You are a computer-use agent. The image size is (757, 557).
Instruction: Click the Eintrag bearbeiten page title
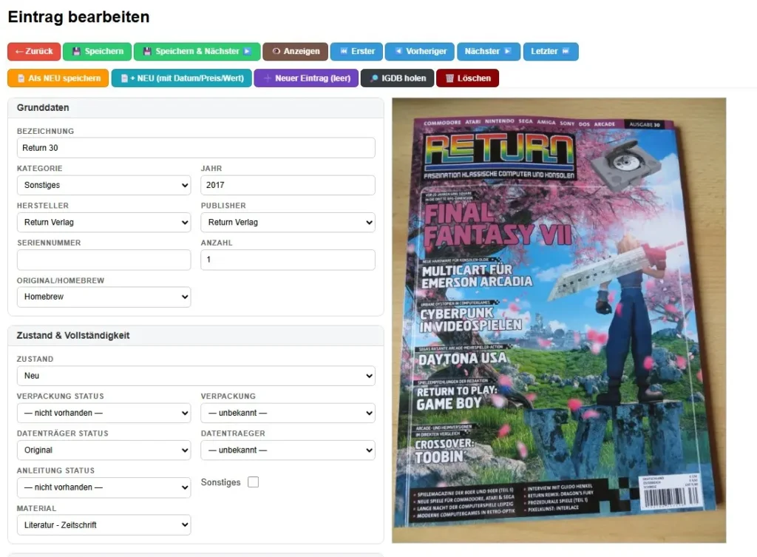pyautogui.click(x=78, y=17)
